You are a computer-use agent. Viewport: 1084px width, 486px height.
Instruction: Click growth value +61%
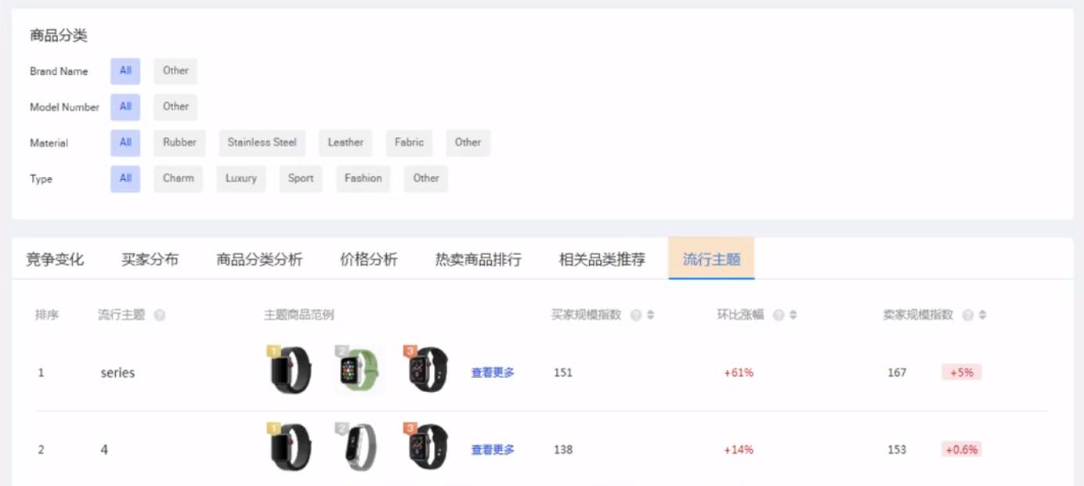click(739, 373)
